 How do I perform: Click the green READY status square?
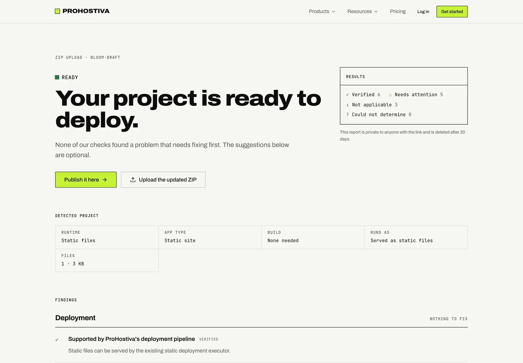point(57,77)
